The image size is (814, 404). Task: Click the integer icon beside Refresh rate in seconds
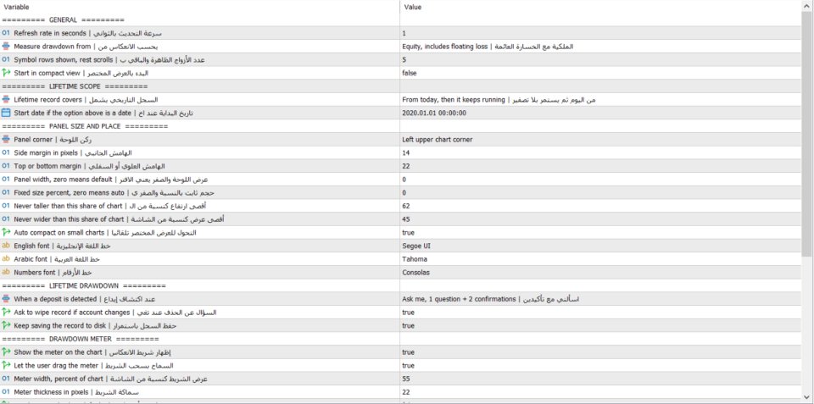(x=6, y=33)
